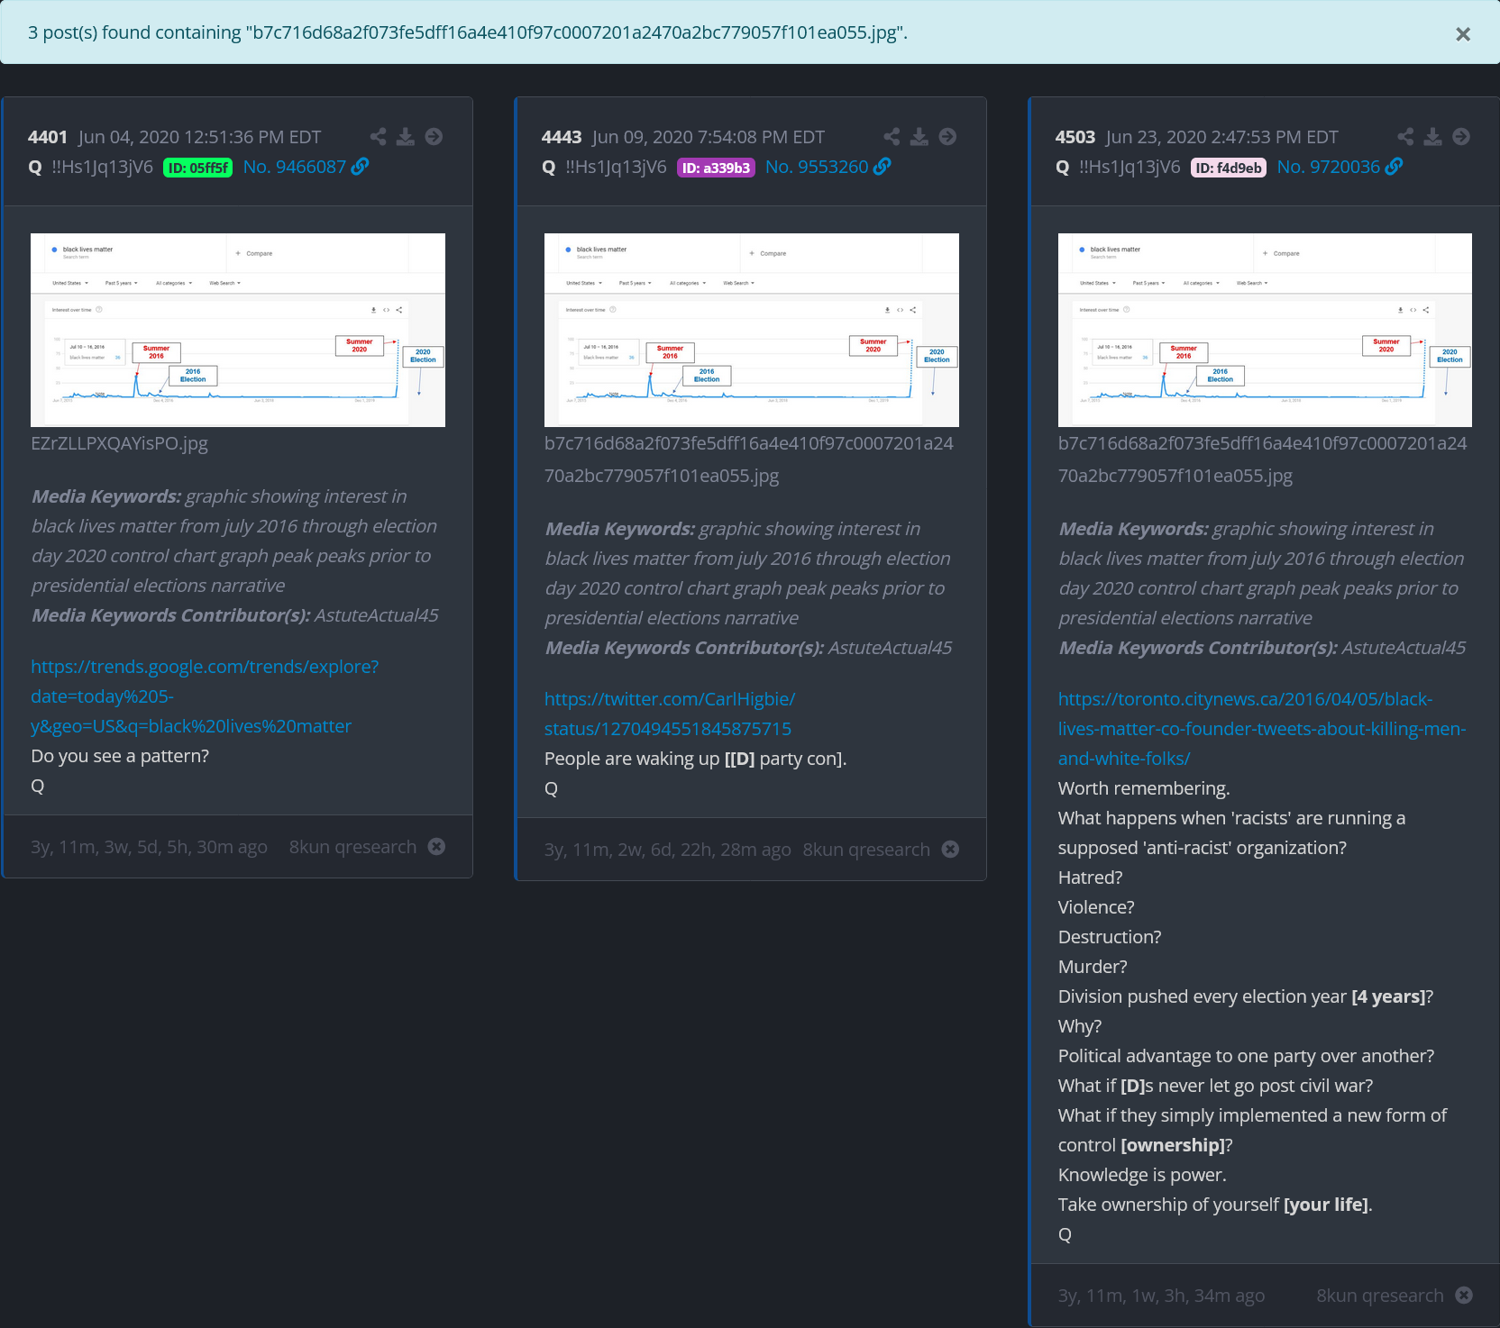Open link No. 9466087
The image size is (1500, 1328).
coord(294,167)
